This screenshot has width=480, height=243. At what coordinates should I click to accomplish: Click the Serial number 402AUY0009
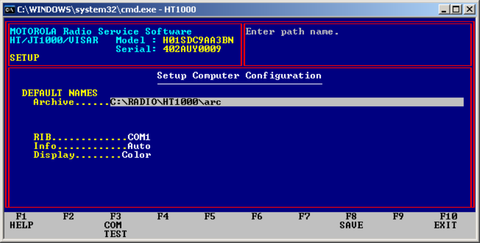[192, 49]
